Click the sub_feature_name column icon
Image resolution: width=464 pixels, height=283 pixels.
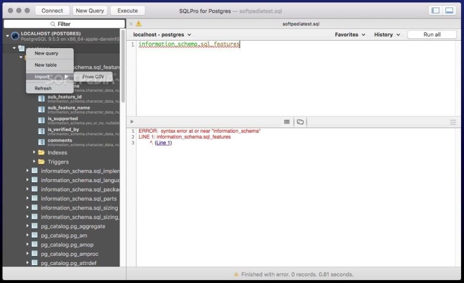[x=41, y=110]
